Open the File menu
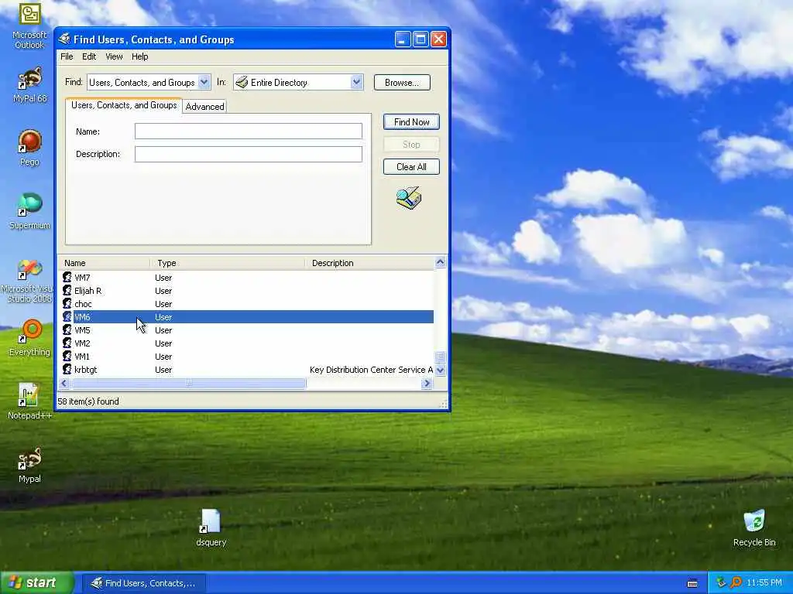The width and height of the screenshot is (793, 594). click(x=67, y=56)
